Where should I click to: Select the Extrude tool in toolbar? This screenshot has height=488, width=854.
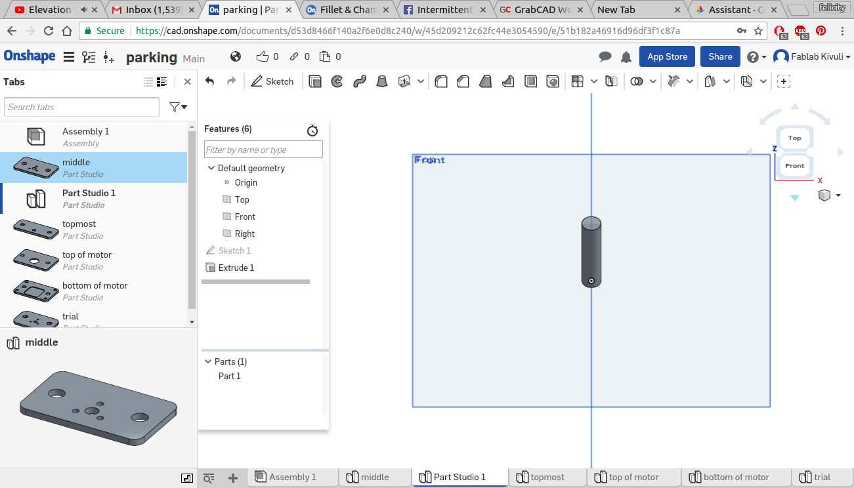coord(315,81)
